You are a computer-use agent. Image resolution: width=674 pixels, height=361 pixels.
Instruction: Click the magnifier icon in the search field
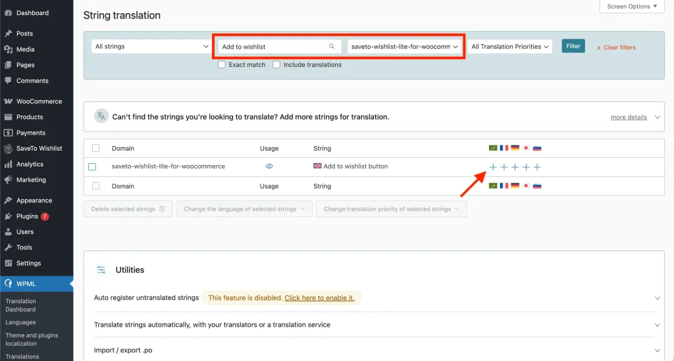[332, 47]
